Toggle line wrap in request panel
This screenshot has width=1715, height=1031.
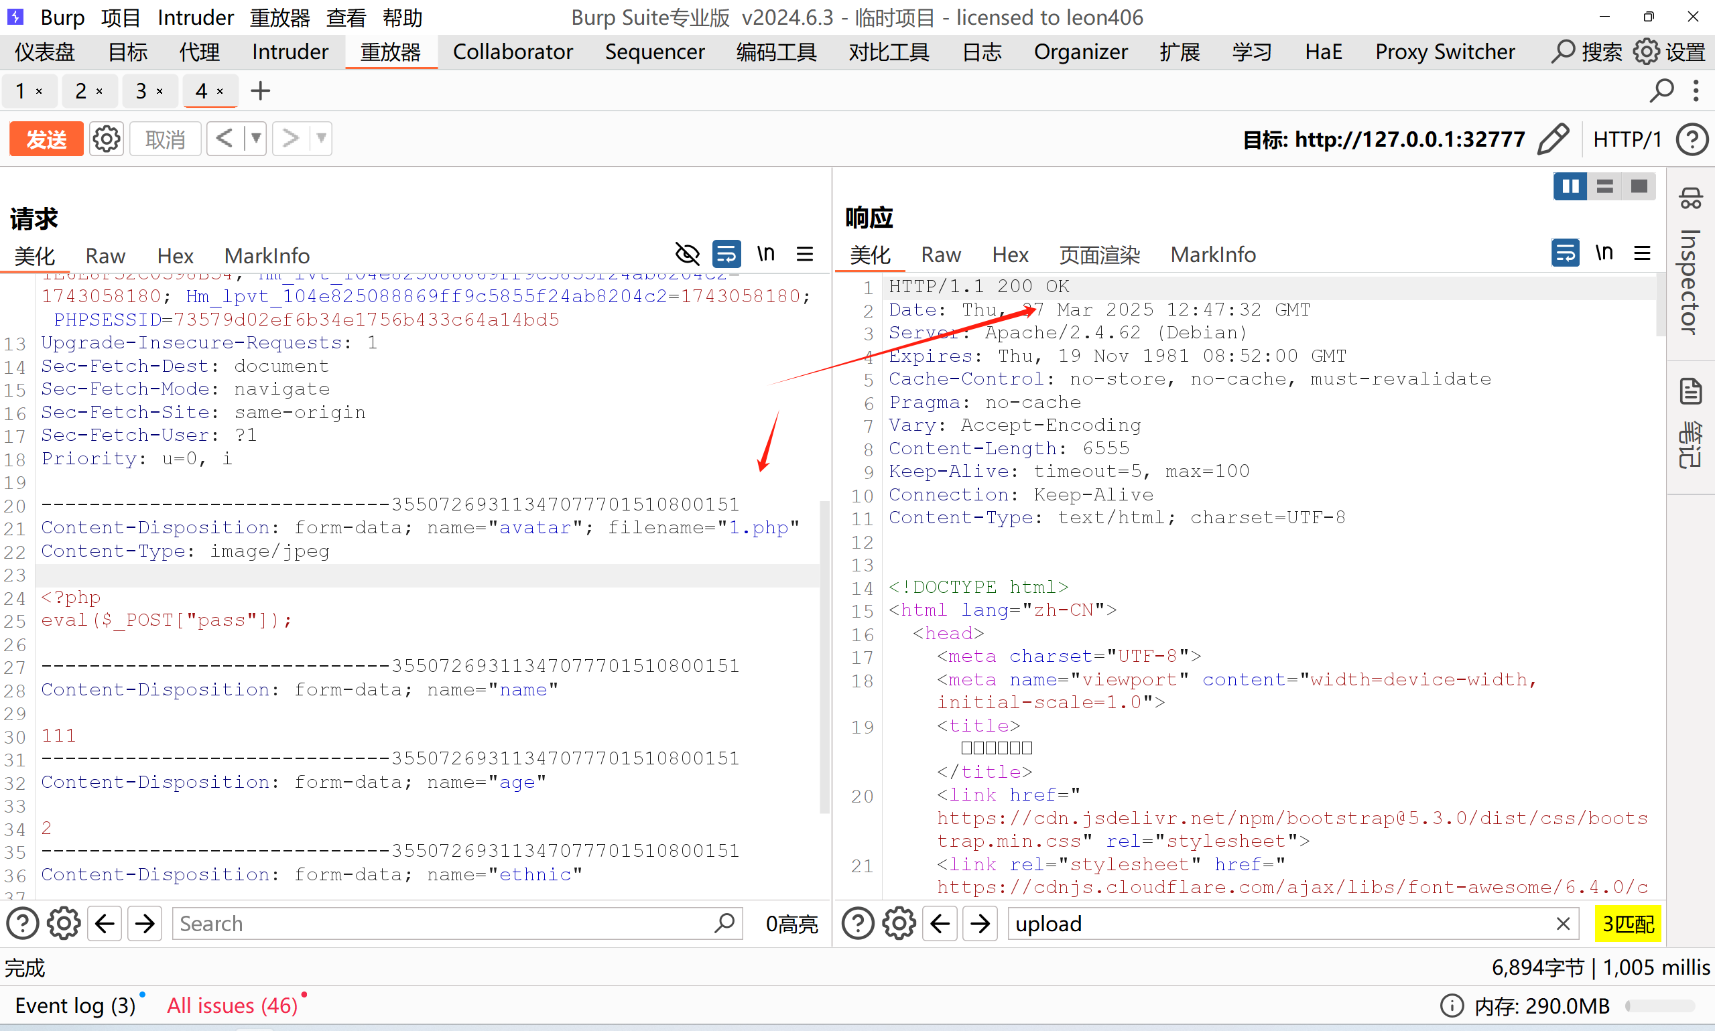pyautogui.click(x=726, y=255)
